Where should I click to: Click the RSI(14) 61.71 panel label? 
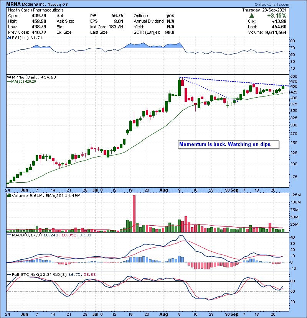coord(27,38)
